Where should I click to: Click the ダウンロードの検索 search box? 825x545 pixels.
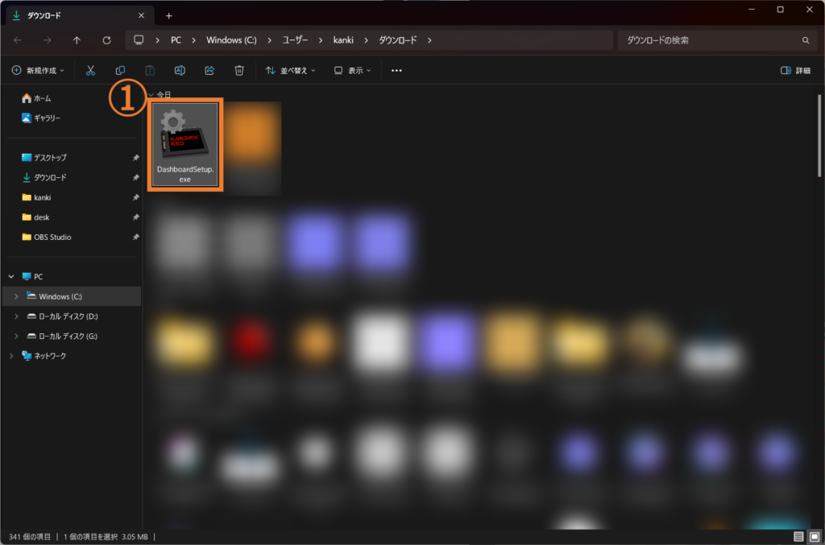(x=709, y=40)
